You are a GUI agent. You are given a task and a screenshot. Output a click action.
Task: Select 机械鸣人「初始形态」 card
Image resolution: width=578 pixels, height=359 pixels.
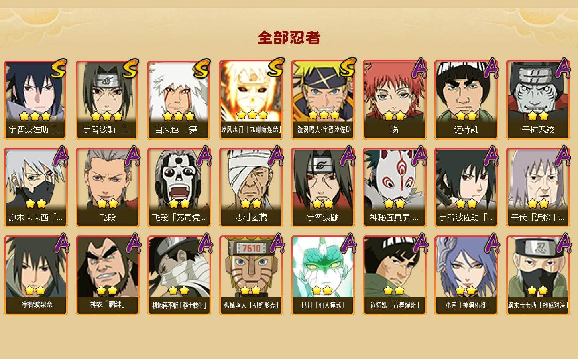click(251, 275)
